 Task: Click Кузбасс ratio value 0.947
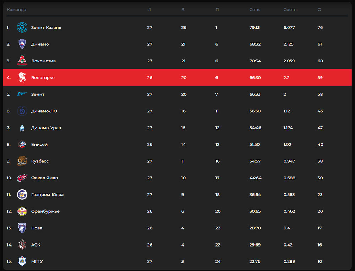click(289, 161)
